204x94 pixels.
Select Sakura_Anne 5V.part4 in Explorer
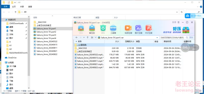tap(45, 38)
